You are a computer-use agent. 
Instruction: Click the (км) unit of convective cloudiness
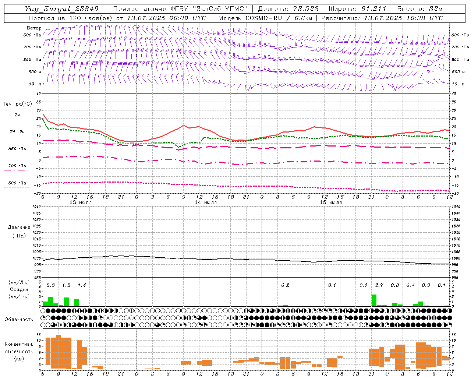click(19, 359)
